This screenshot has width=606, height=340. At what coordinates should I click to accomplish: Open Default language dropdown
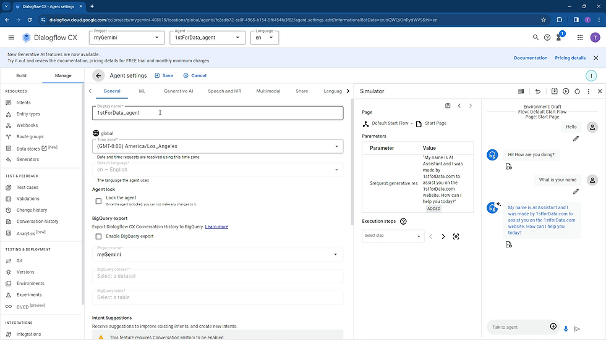click(218, 170)
